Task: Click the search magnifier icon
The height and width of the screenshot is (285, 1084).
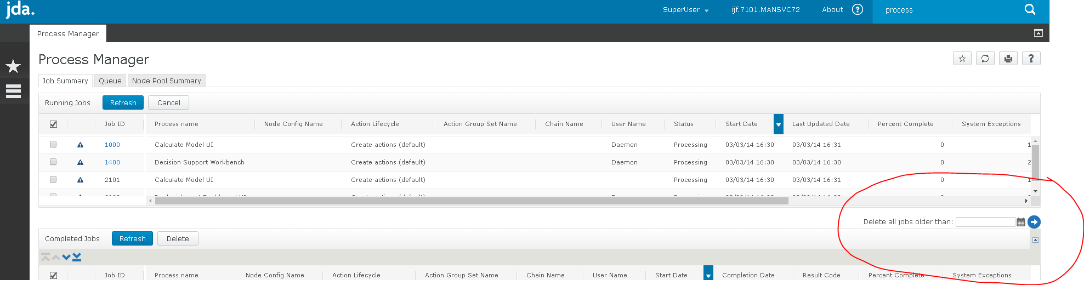Action: click(x=1030, y=10)
